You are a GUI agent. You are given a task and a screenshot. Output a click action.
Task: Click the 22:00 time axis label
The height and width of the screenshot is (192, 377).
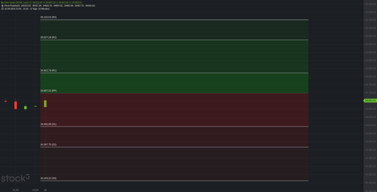(x=35, y=190)
